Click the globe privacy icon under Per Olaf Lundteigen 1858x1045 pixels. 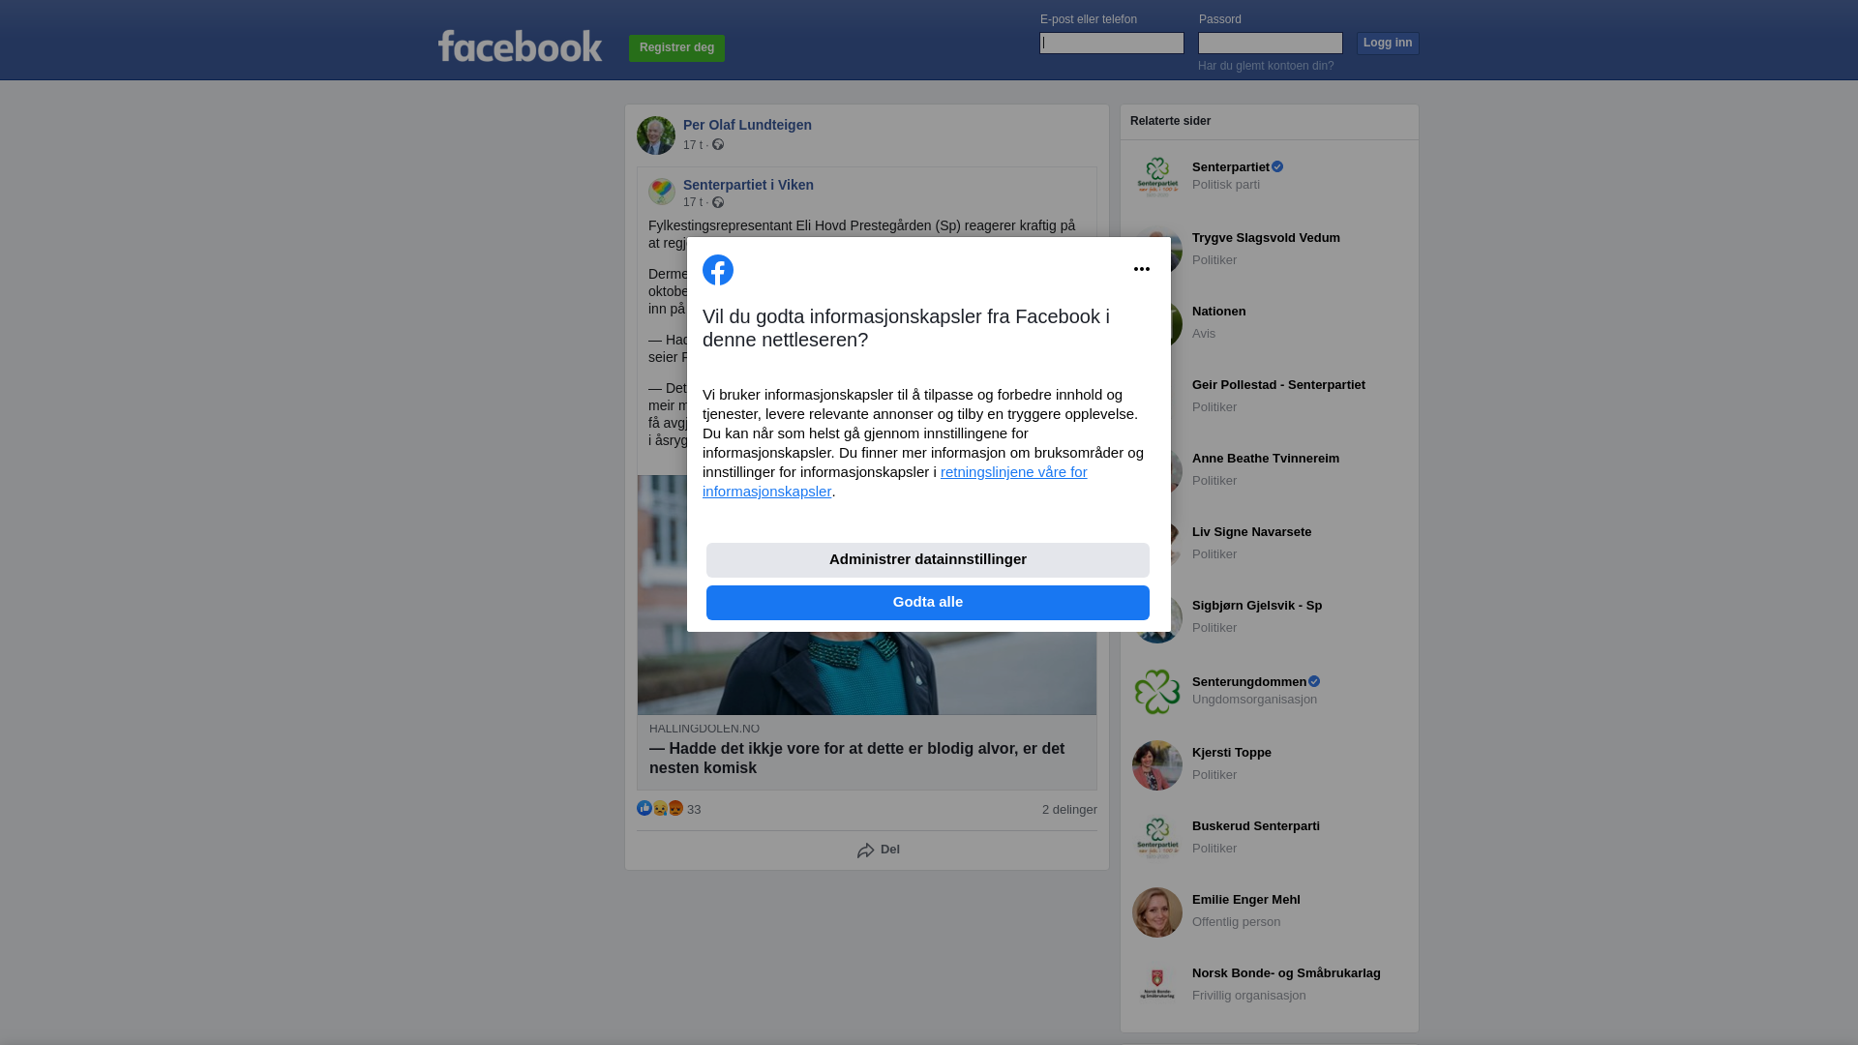pyautogui.click(x=718, y=144)
